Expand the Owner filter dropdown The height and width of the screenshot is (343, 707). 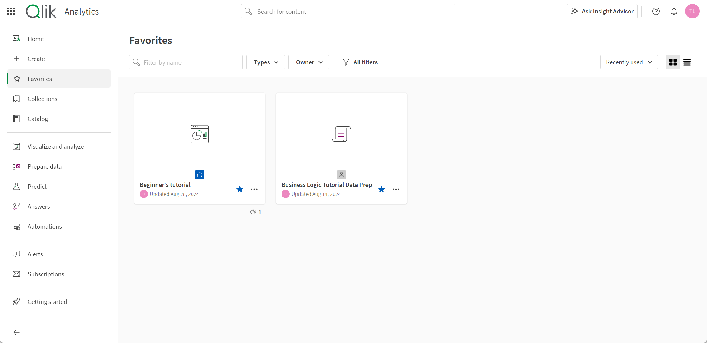309,62
